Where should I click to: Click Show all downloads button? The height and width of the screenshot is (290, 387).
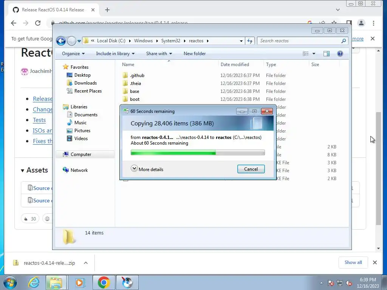(353, 262)
